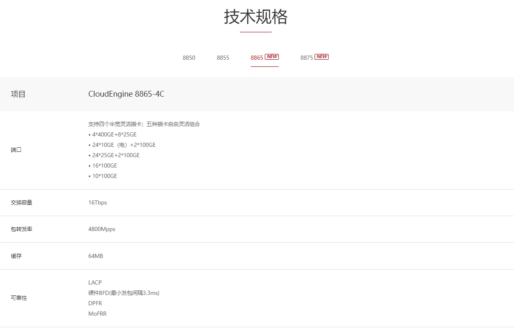The height and width of the screenshot is (331, 517).
Task: Select the 16Tbps value
Action: 98,203
